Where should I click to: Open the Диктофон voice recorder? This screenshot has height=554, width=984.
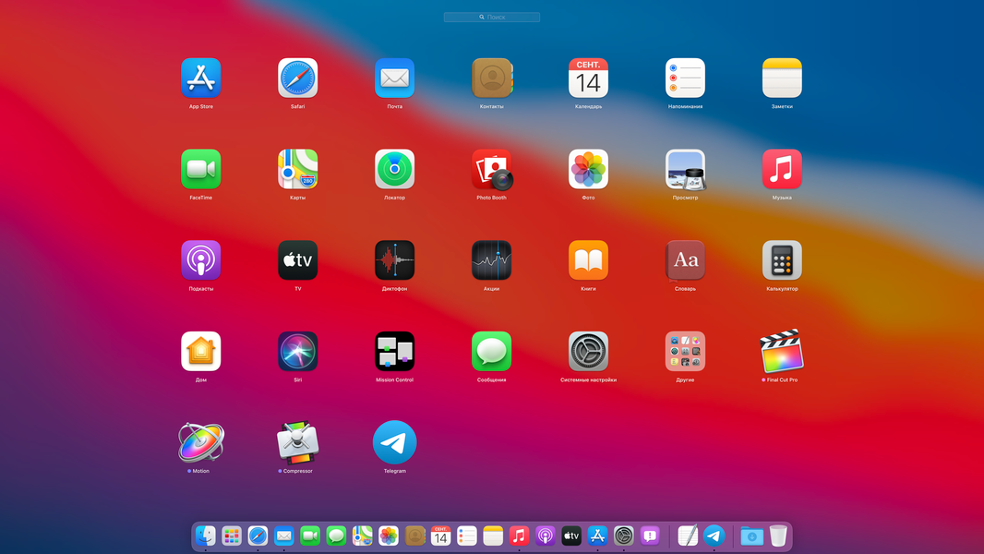(x=395, y=259)
